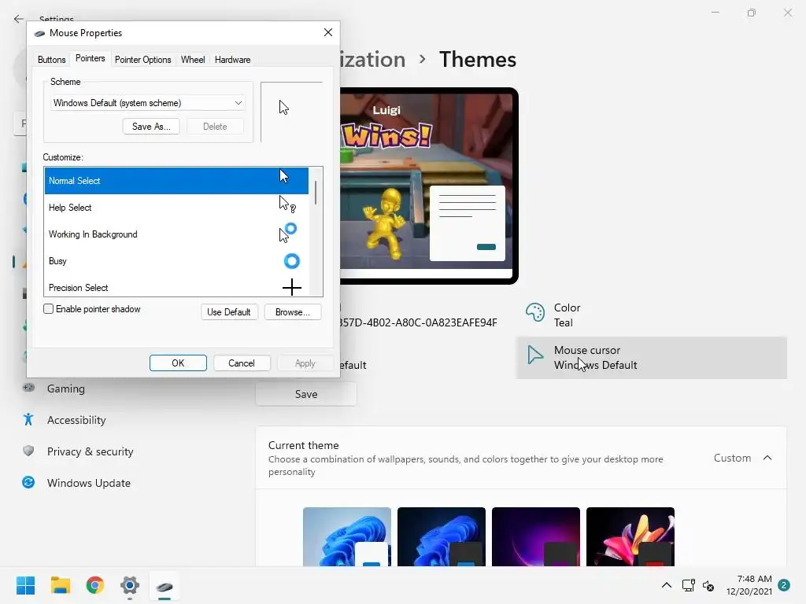This screenshot has width=806, height=604.
Task: Open Windows Update settings
Action: pos(88,483)
